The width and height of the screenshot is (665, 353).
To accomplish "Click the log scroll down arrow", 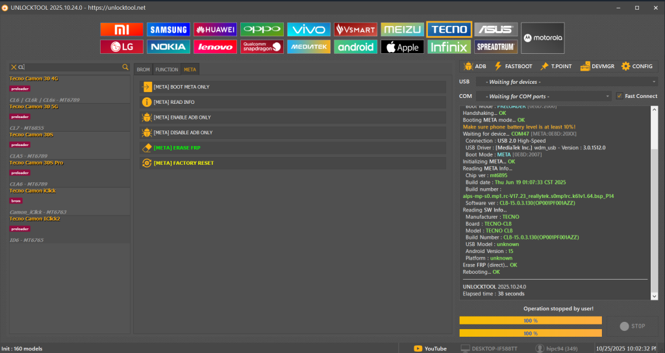I will 654,296.
